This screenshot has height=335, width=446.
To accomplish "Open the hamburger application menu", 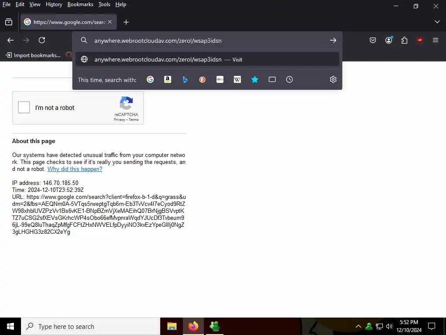I will coord(436,40).
